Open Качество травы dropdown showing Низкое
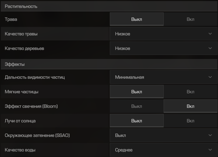The height and width of the screenshot is (157, 218). [164, 34]
